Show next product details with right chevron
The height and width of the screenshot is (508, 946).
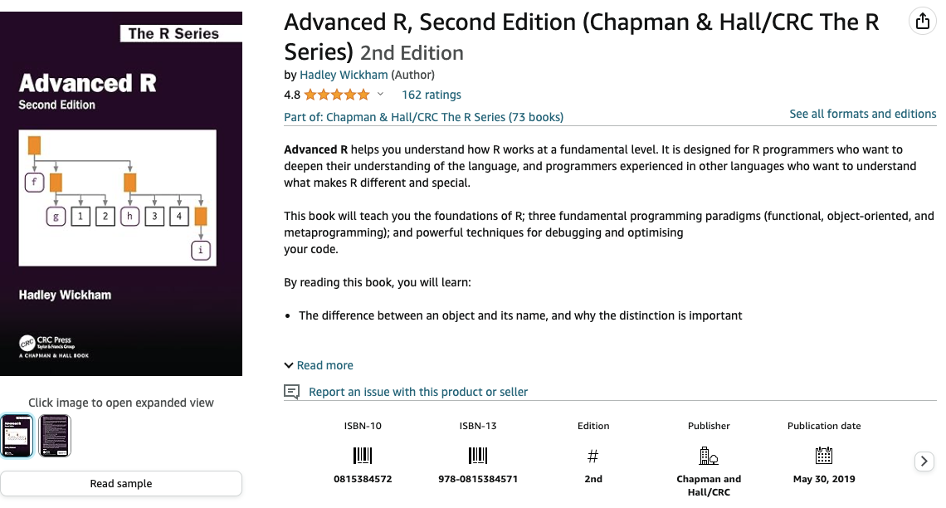click(x=924, y=462)
